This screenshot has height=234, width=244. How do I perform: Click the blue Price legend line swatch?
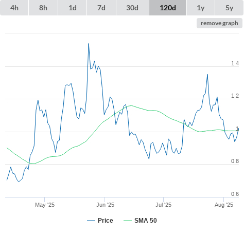pos(91,221)
